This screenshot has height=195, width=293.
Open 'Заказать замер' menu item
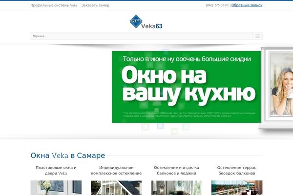95,5
